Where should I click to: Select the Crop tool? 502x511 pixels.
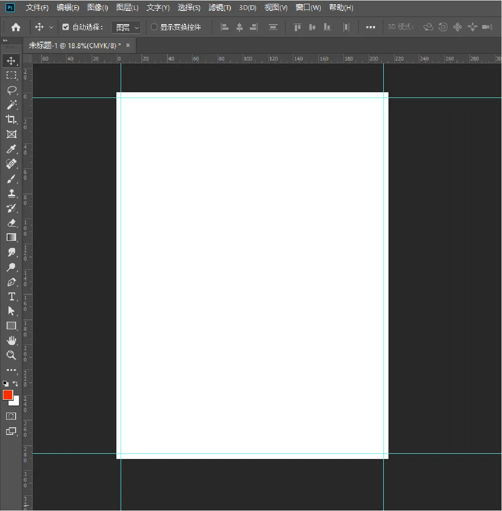tap(11, 120)
